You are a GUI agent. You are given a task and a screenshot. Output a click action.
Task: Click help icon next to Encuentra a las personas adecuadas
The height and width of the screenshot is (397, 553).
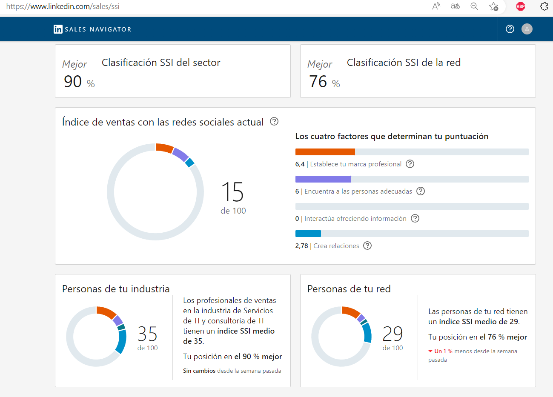coord(421,191)
